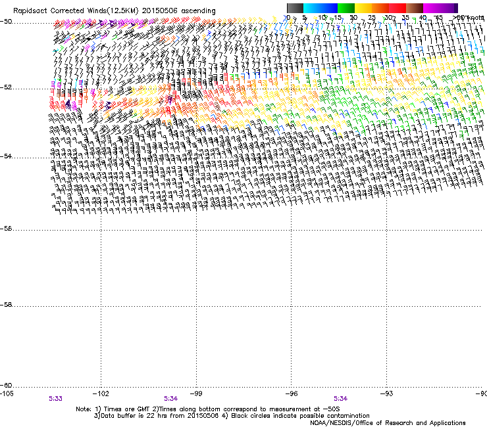
Task: Click the cyan segment of the color bar
Action: click(312, 8)
